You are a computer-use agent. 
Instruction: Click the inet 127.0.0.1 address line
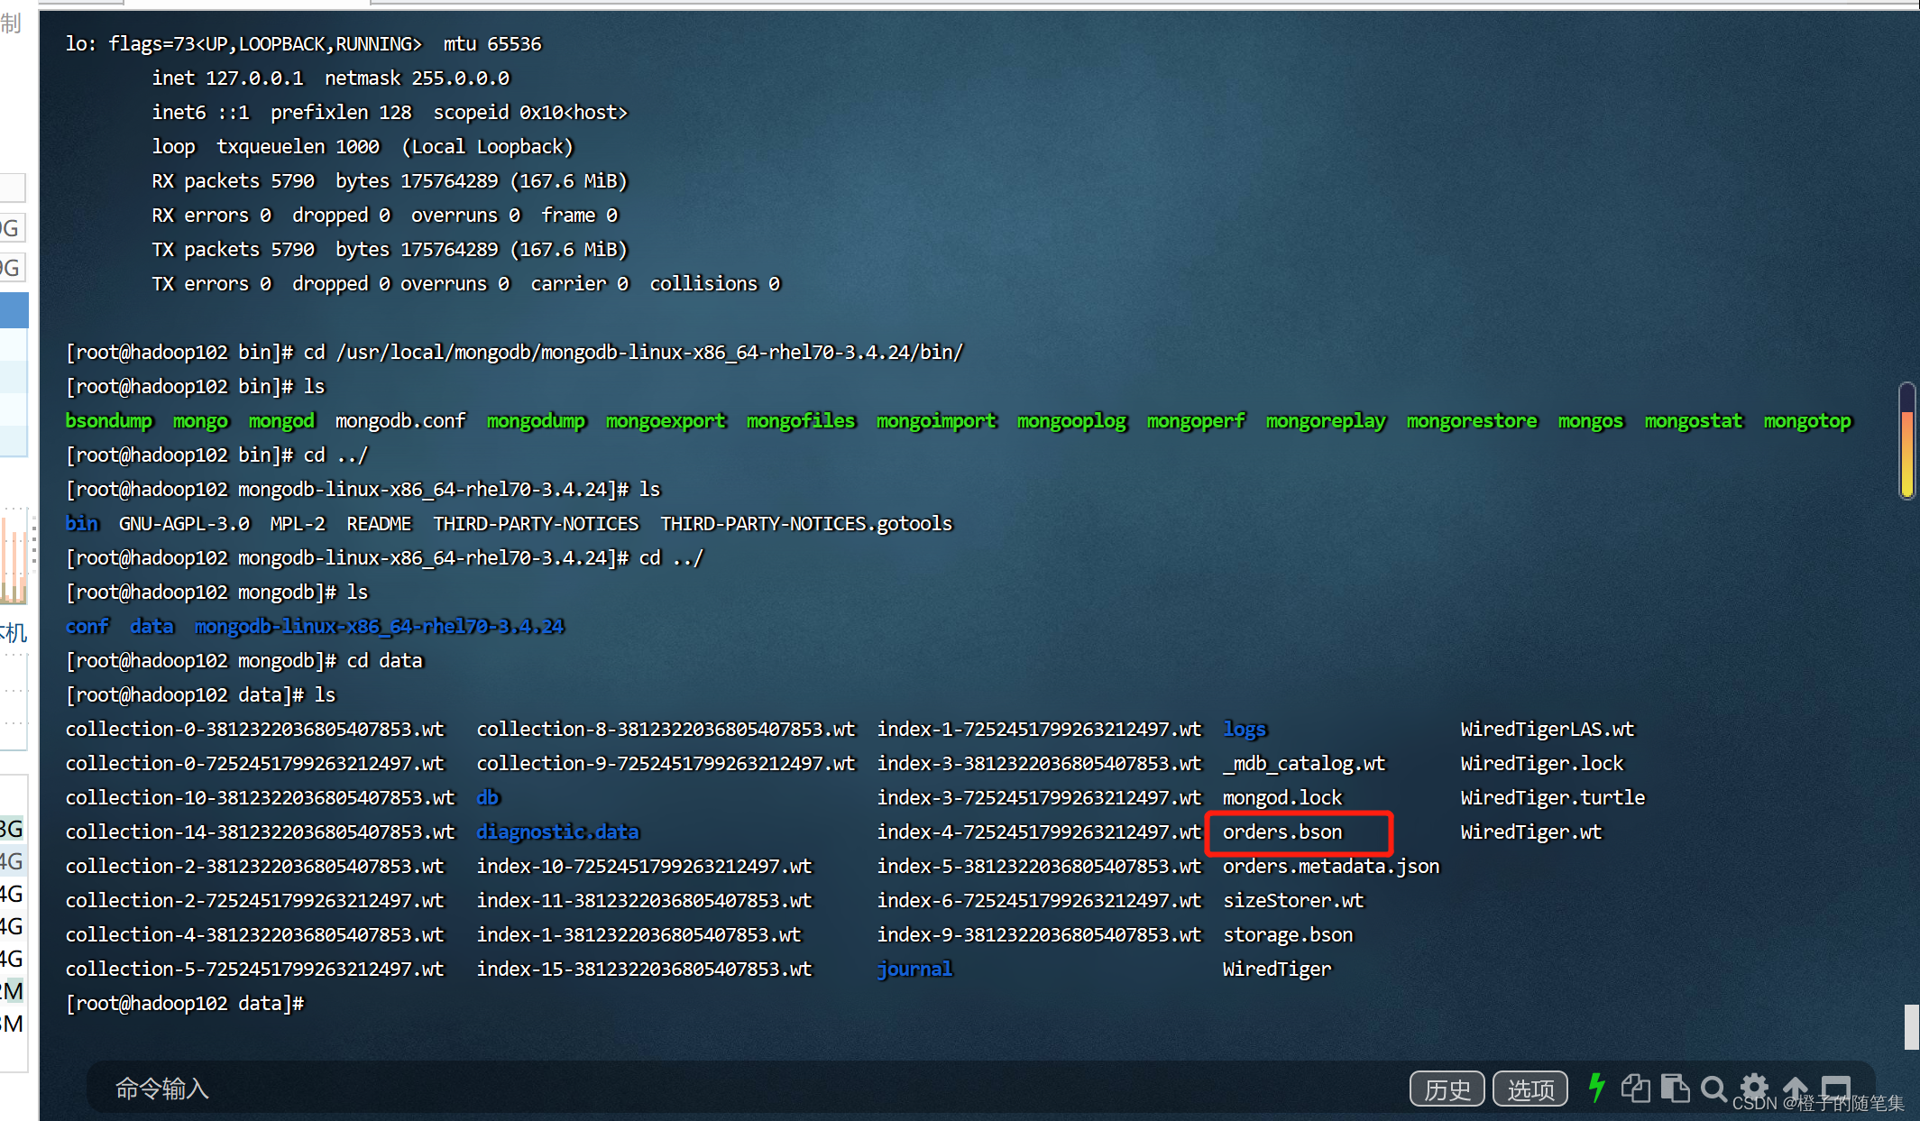click(330, 78)
